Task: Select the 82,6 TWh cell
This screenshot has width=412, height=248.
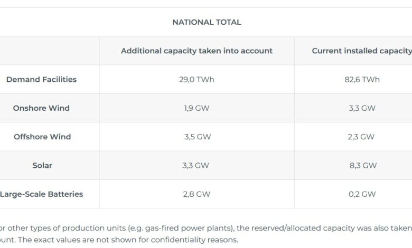Action: tap(362, 79)
